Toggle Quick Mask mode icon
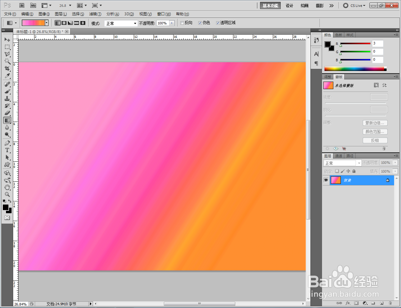Viewport: 401px width, 308px height. click(7, 218)
